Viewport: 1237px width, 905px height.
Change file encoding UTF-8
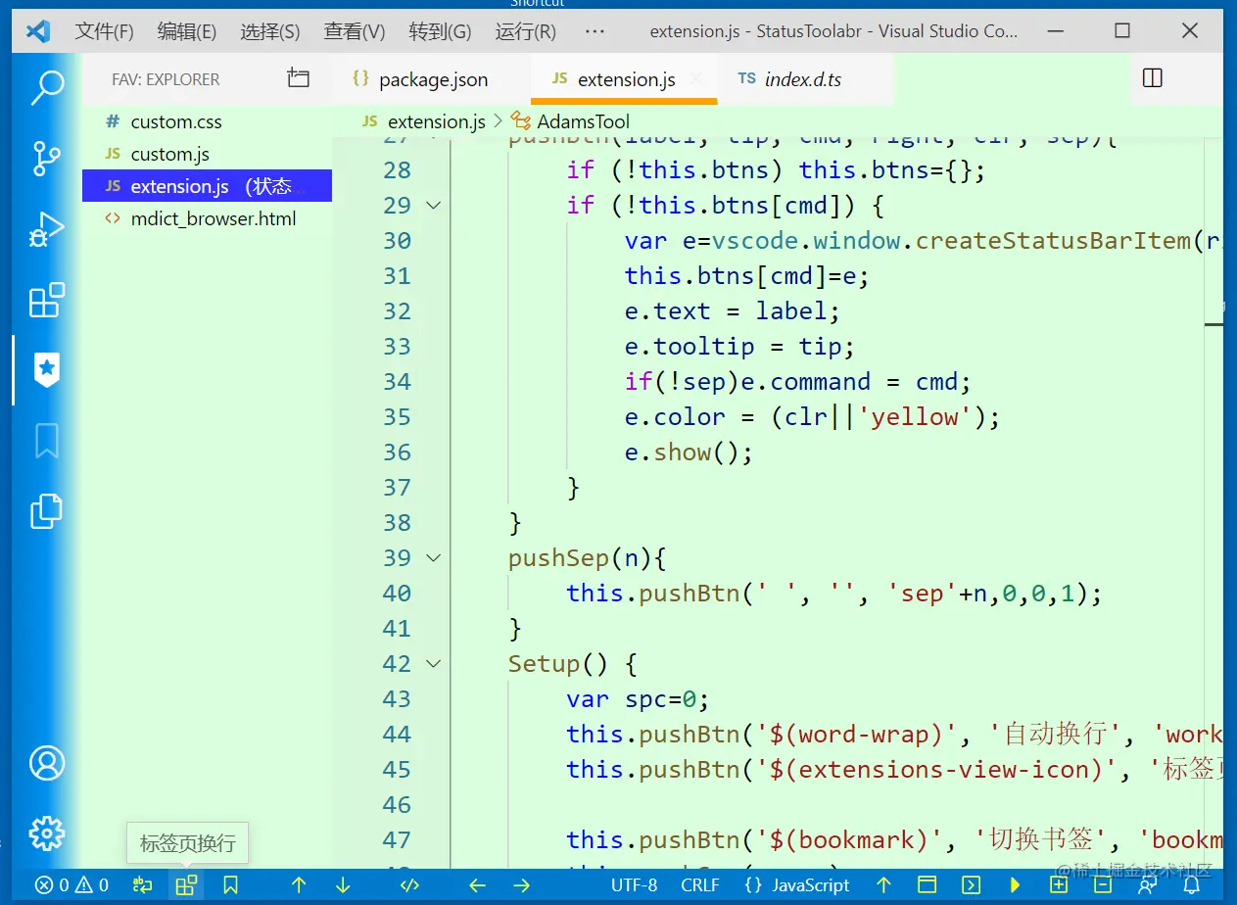click(x=635, y=885)
